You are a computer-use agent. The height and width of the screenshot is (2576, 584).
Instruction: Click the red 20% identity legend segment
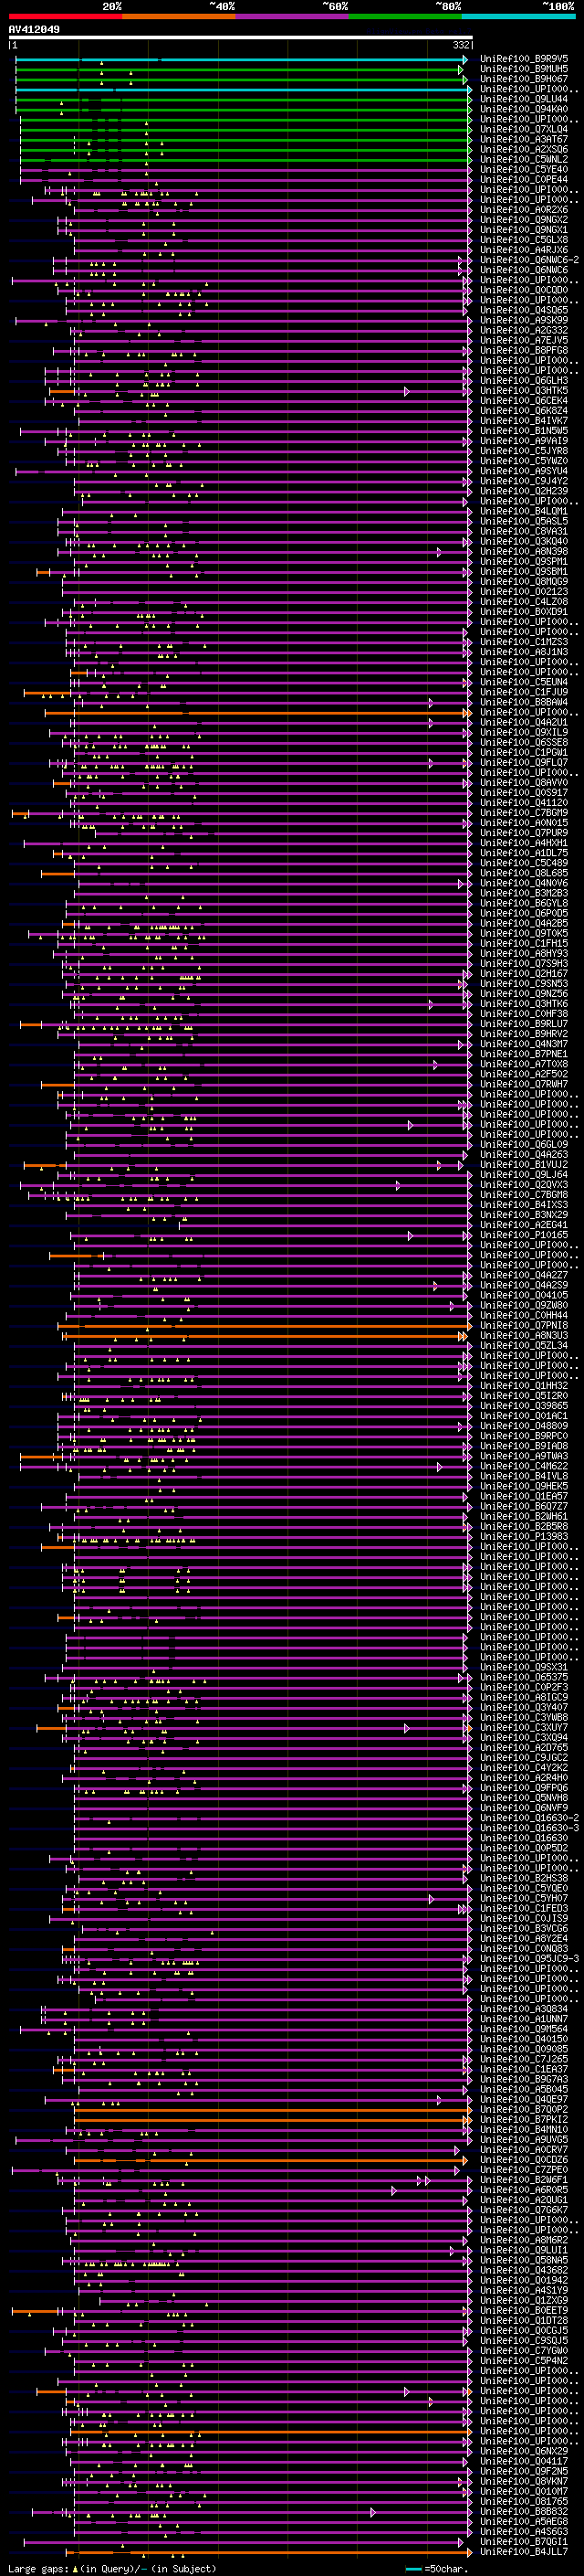pos(65,16)
